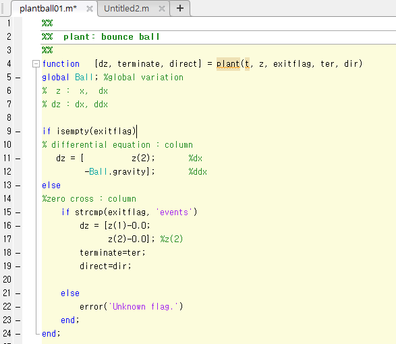396x344 pixels.
Task: Set breakpoint dash on line 13
Action: tap(18, 185)
